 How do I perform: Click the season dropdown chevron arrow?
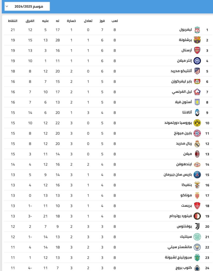tap(7, 6)
